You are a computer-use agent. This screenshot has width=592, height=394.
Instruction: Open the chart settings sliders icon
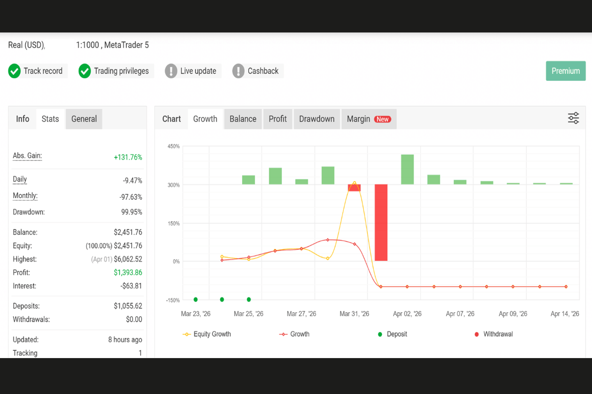click(x=573, y=118)
